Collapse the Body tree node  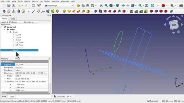click(x=5, y=29)
